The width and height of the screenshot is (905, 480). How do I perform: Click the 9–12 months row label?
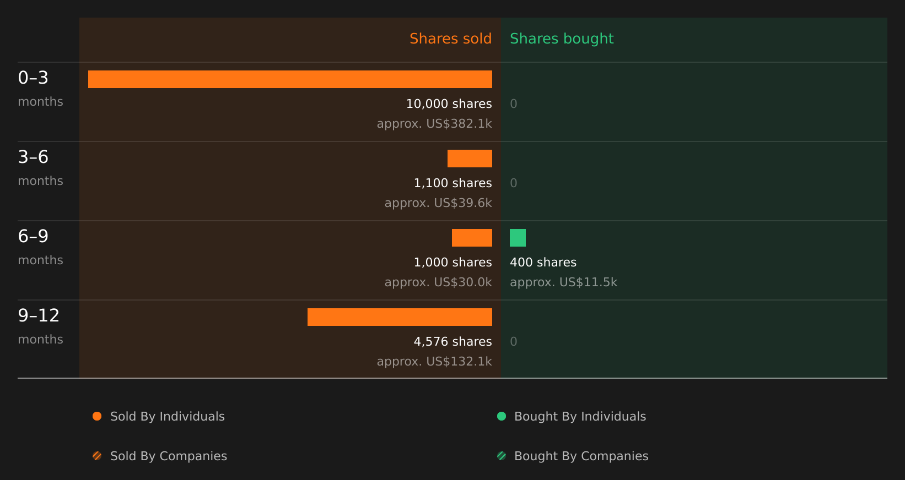pyautogui.click(x=40, y=326)
